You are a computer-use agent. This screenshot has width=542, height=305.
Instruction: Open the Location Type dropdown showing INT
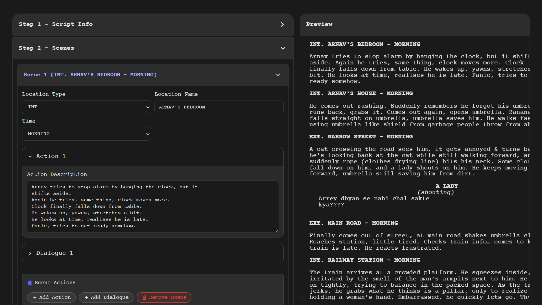point(86,107)
